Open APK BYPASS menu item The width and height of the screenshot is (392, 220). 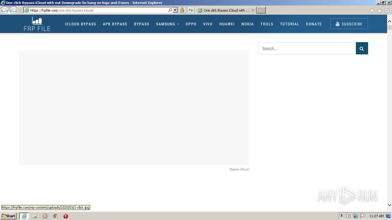tap(115, 24)
